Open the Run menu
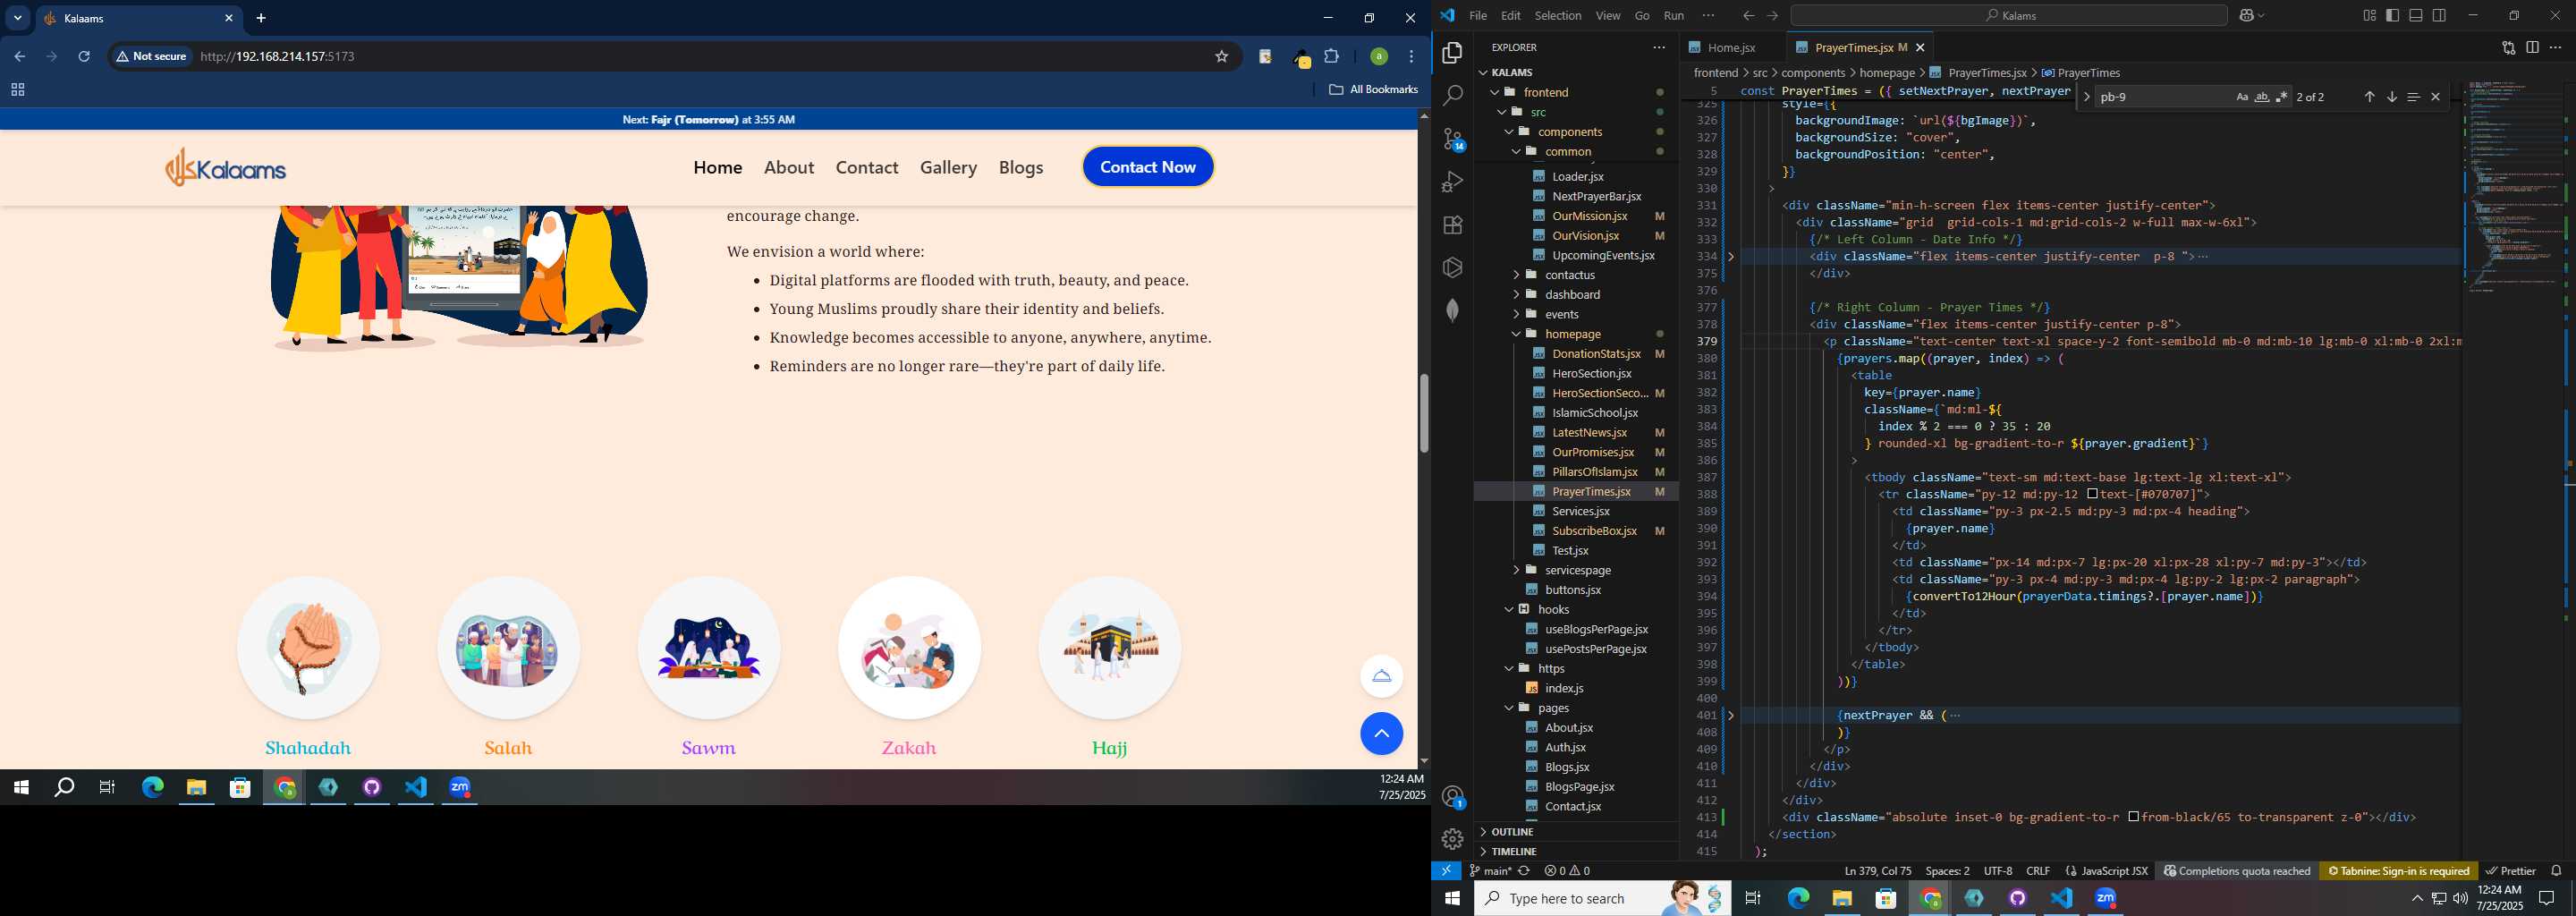Image resolution: width=2576 pixels, height=916 pixels. coord(1673,15)
